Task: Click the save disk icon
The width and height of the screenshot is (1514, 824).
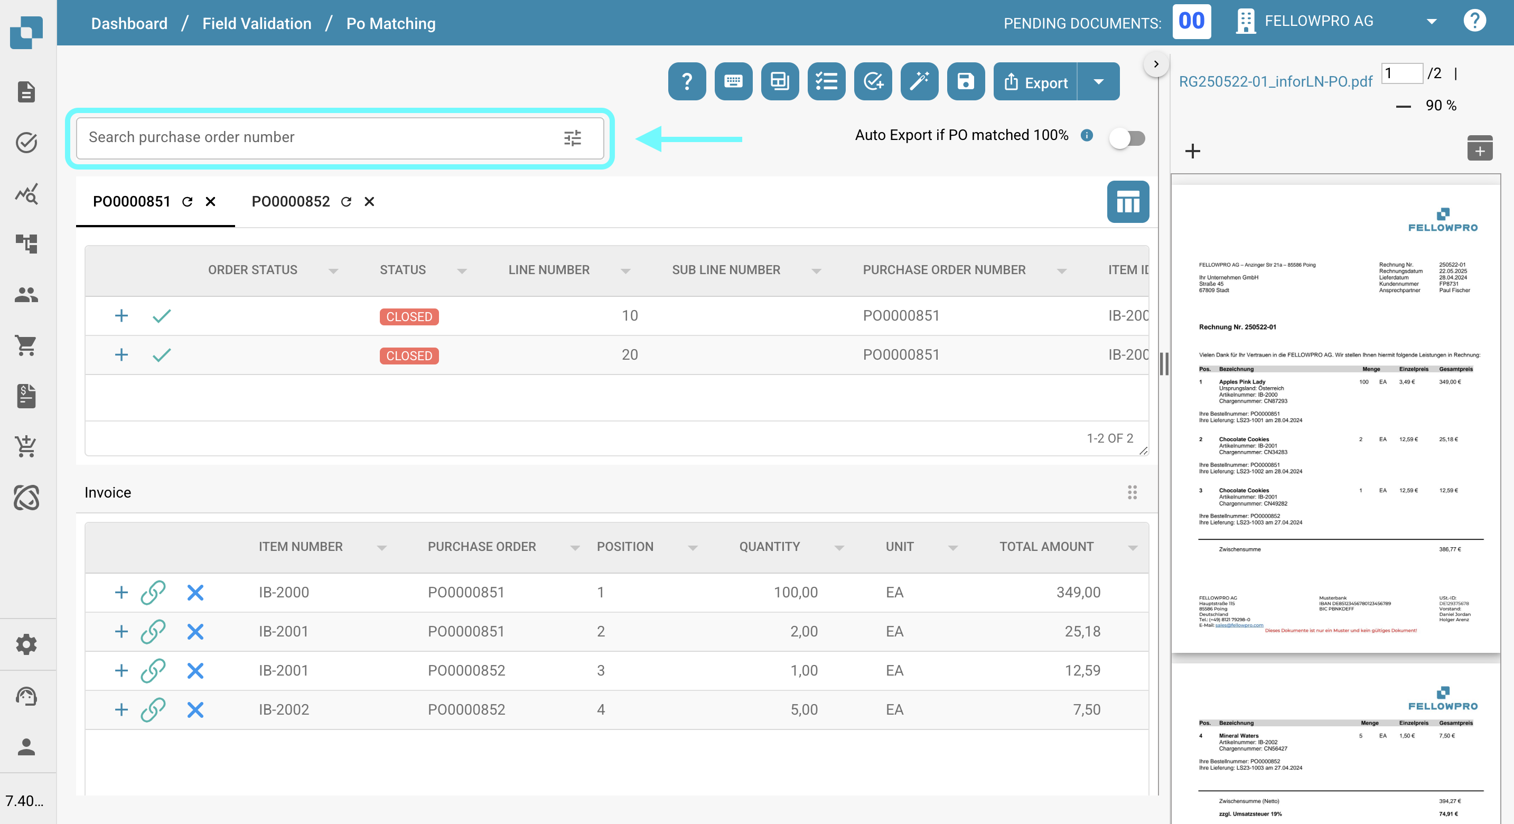Action: coord(966,81)
